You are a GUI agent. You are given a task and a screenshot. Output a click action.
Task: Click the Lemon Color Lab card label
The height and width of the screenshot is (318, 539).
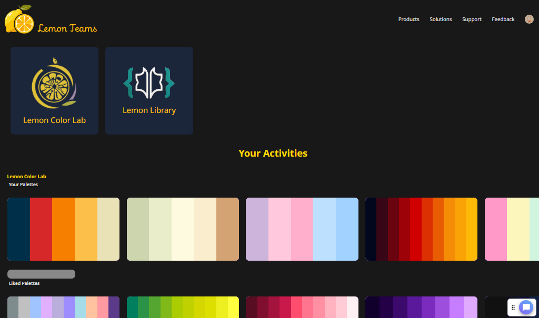[54, 120]
